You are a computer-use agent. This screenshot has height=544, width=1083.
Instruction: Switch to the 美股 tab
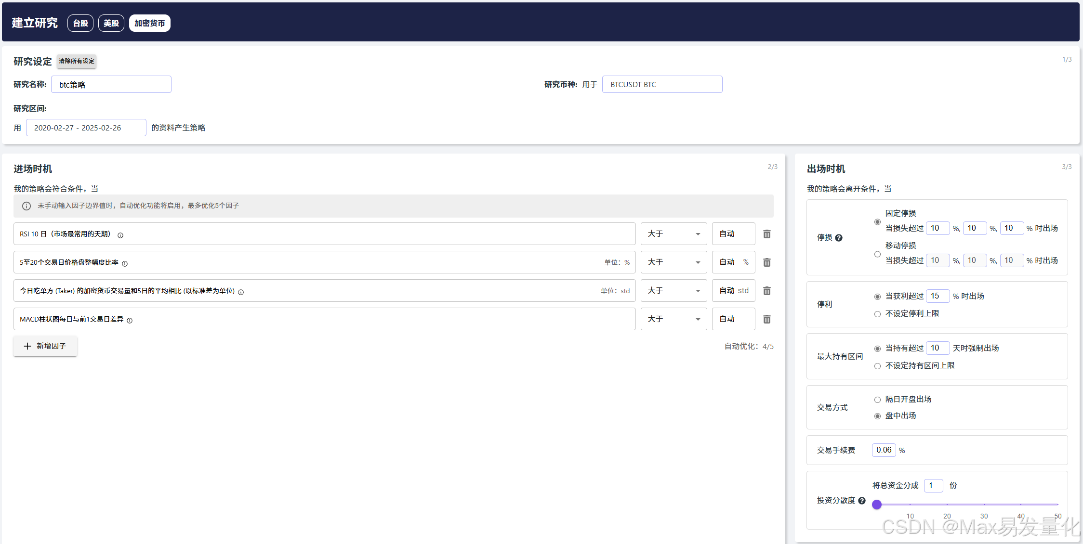coord(111,23)
